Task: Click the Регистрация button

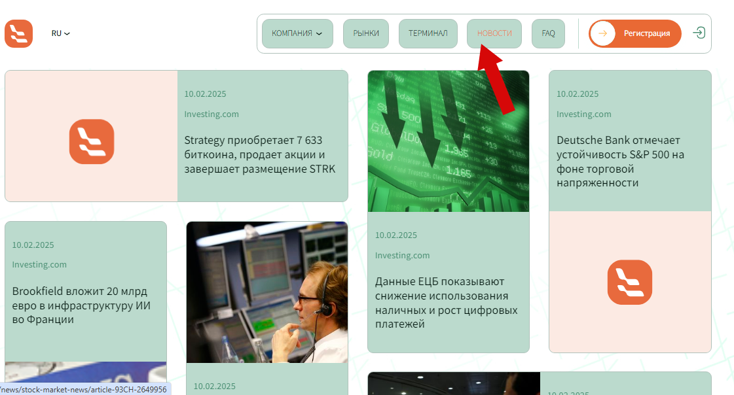Action: pyautogui.click(x=634, y=33)
